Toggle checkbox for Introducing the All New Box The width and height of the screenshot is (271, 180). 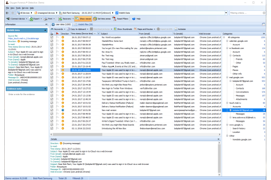(52, 128)
